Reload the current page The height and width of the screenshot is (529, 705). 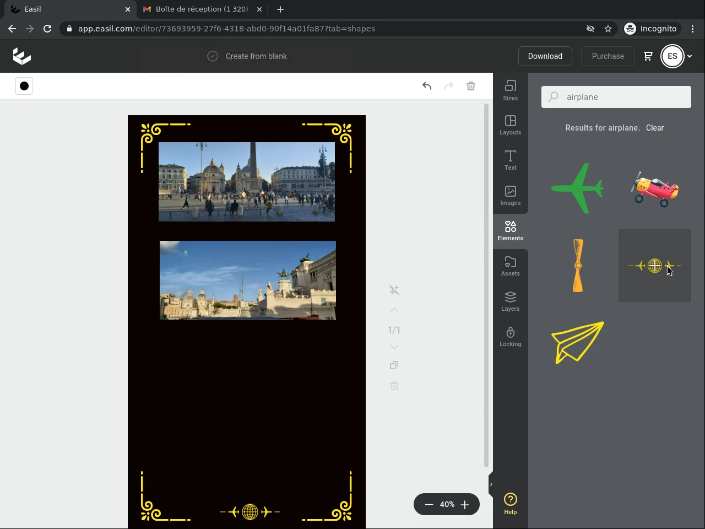47,29
